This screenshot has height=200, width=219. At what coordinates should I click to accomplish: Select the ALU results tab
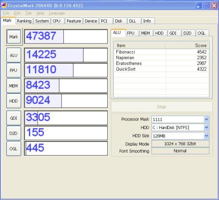pos(118,32)
